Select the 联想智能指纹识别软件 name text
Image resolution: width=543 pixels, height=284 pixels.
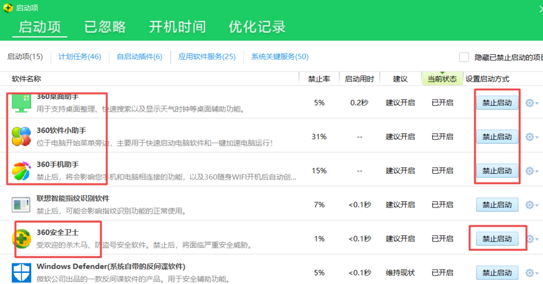click(73, 198)
